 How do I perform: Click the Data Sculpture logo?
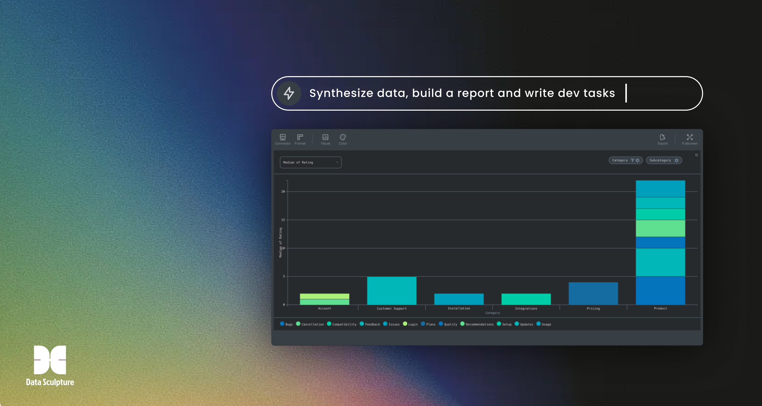pyautogui.click(x=50, y=366)
